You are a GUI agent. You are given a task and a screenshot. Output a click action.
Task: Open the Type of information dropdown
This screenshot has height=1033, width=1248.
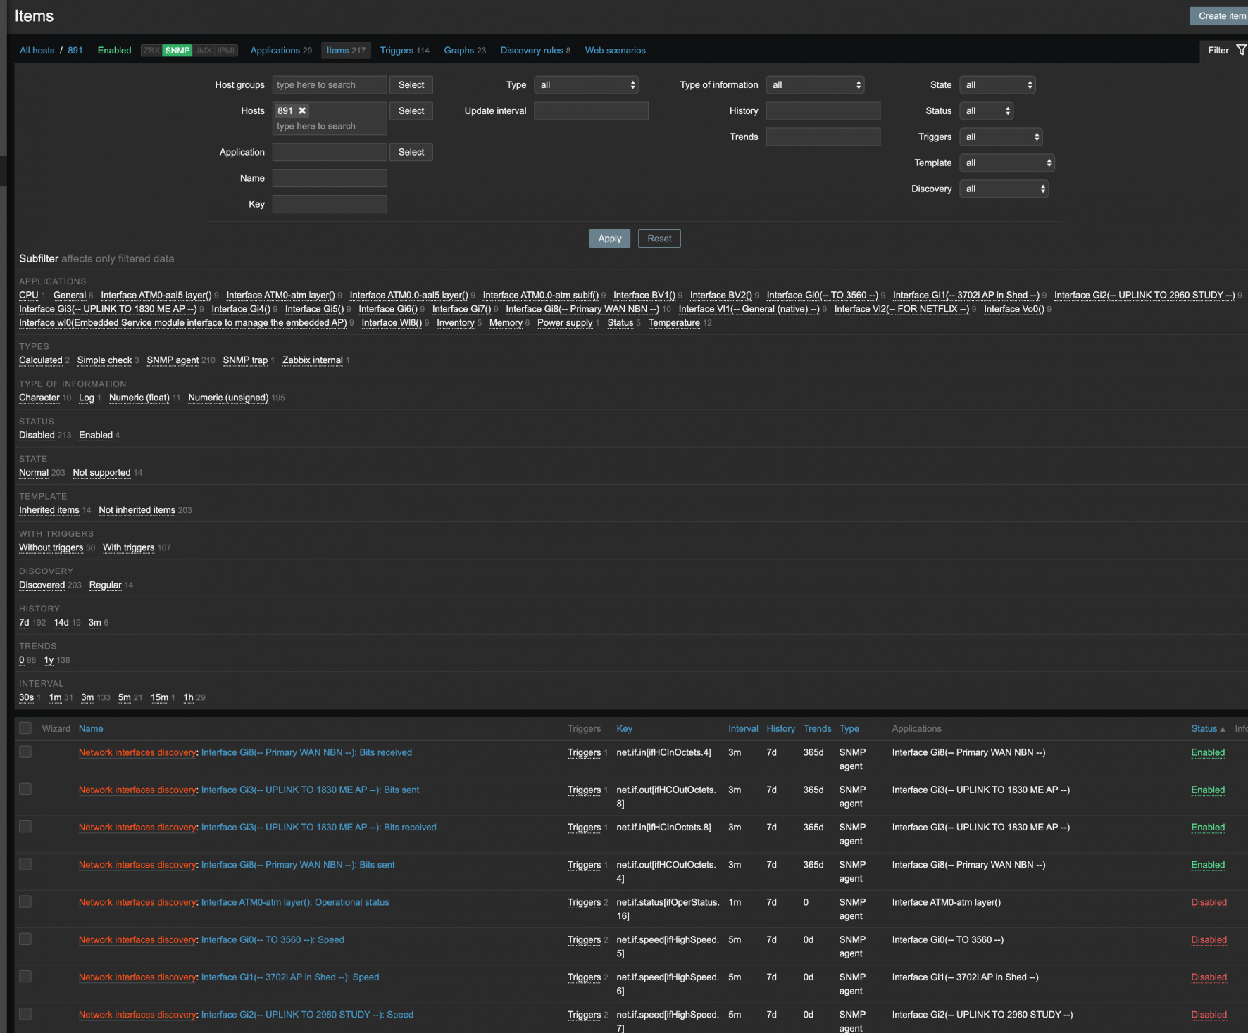click(x=815, y=85)
